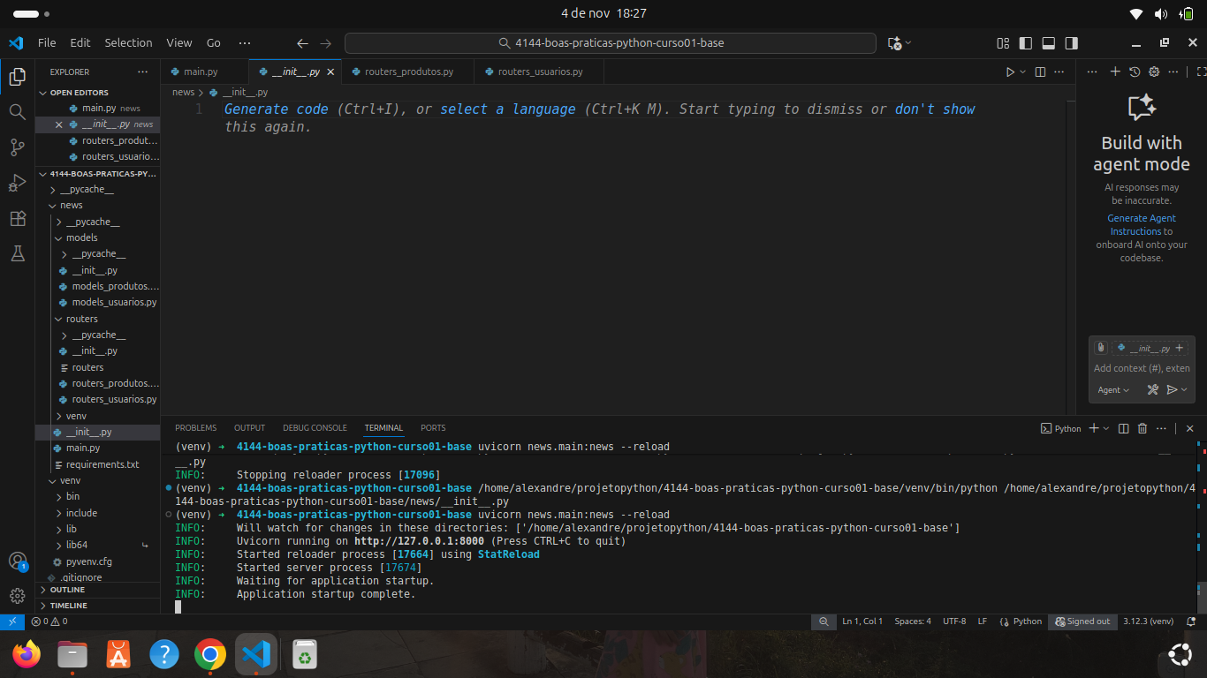The width and height of the screenshot is (1207, 678).
Task: Open Run and Debug view
Action: pos(17,183)
